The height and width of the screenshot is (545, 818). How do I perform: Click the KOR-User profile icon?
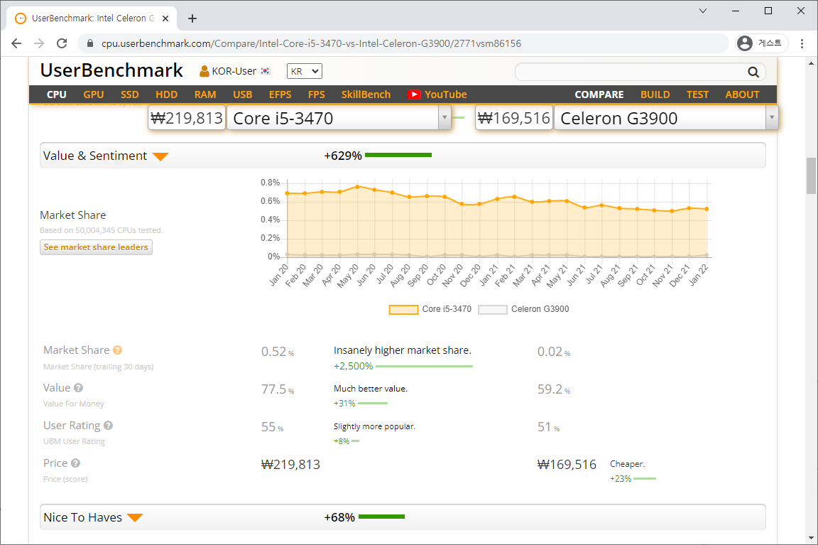pyautogui.click(x=204, y=71)
